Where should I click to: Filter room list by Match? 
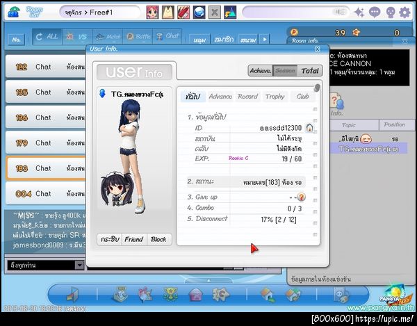click(x=108, y=37)
